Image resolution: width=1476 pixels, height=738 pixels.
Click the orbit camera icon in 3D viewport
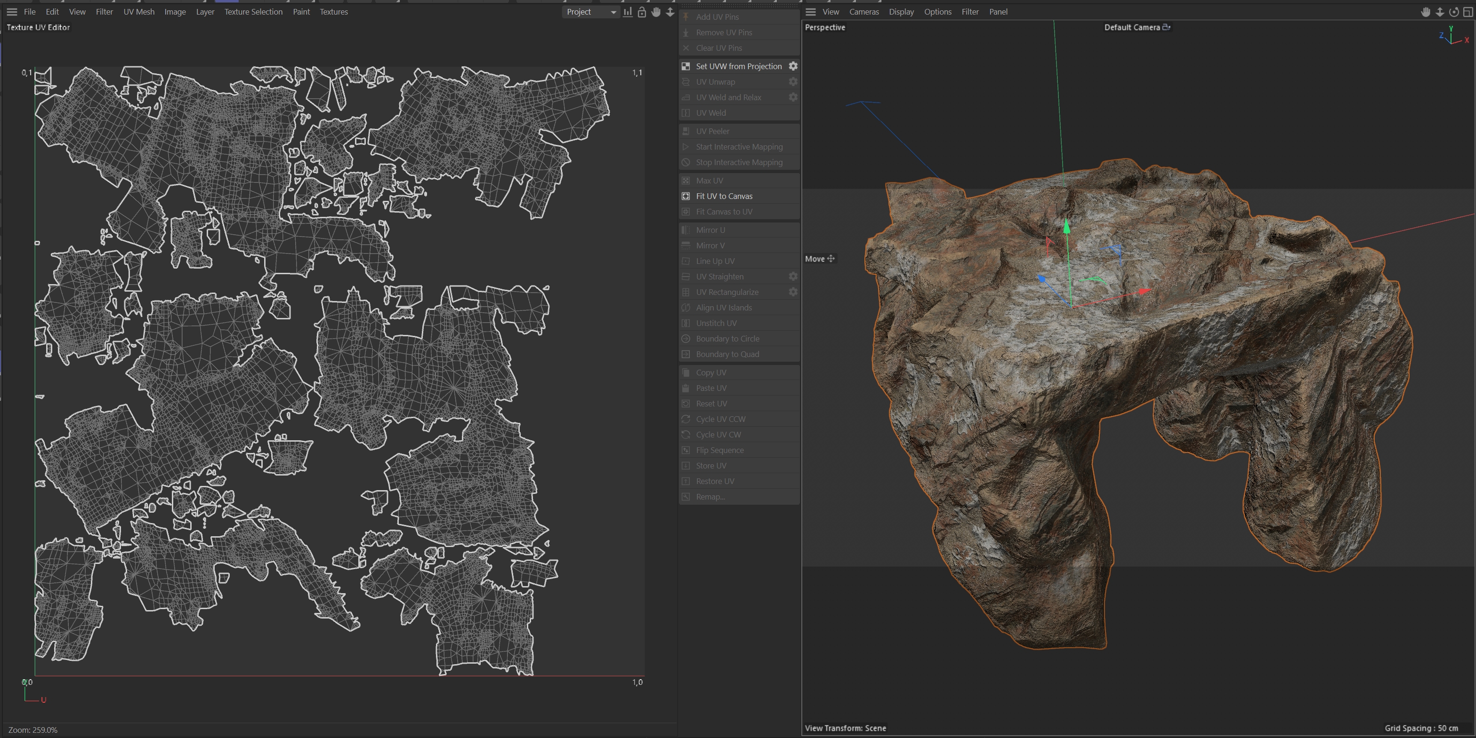click(1454, 12)
